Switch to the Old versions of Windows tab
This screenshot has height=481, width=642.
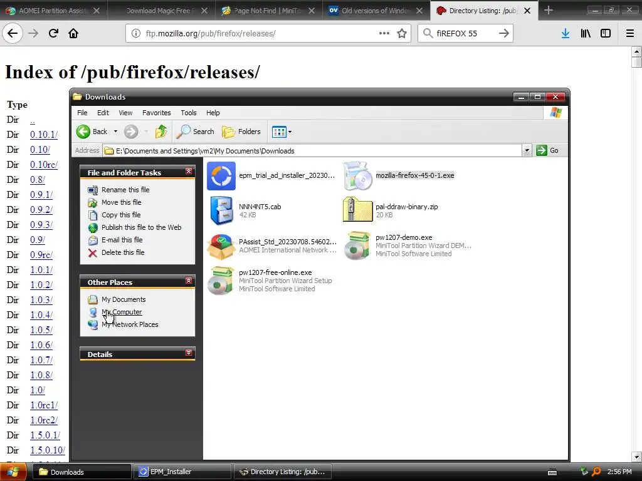[376, 11]
